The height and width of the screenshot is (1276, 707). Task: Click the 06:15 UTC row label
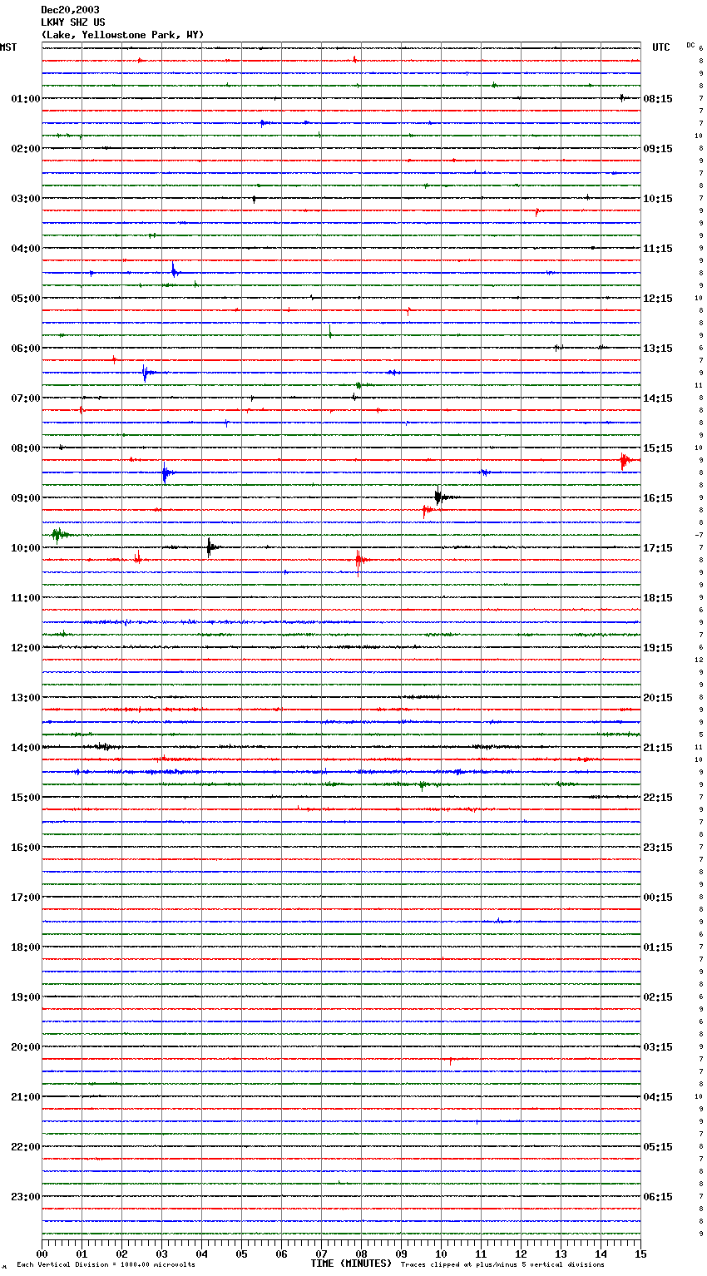click(658, 1197)
